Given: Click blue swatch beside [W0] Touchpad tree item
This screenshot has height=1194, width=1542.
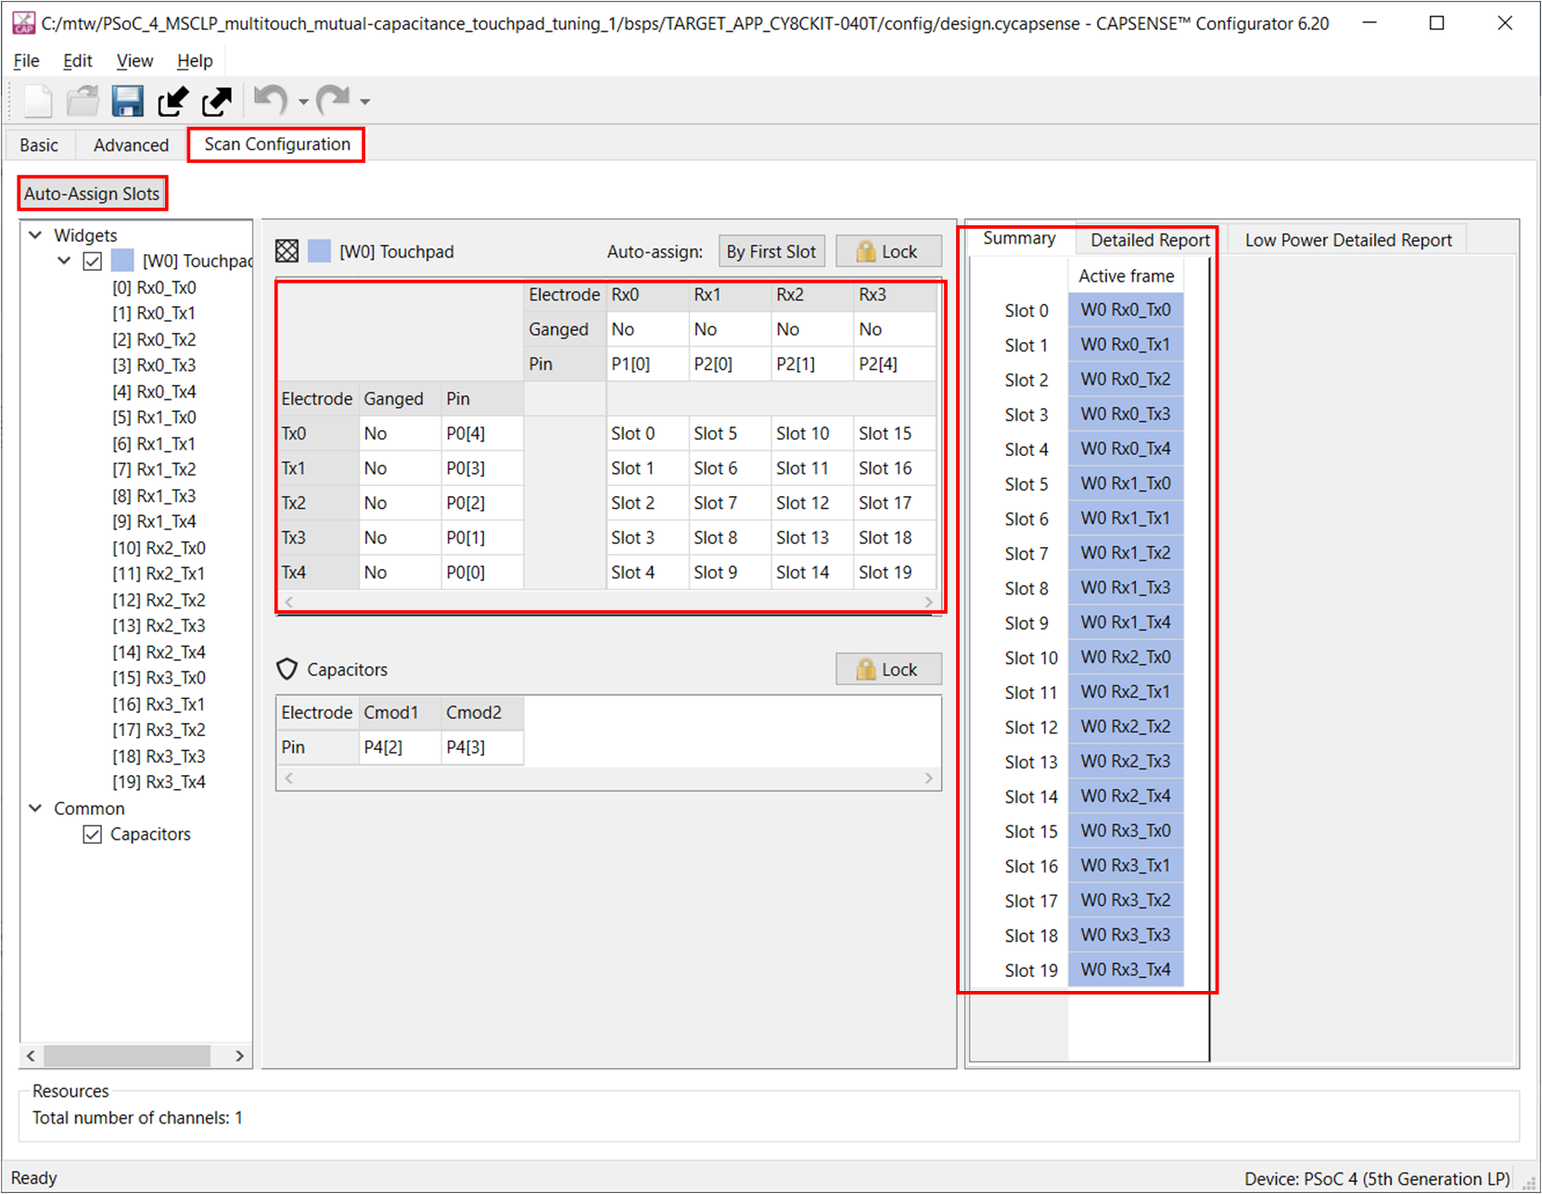Looking at the screenshot, I should [x=122, y=260].
